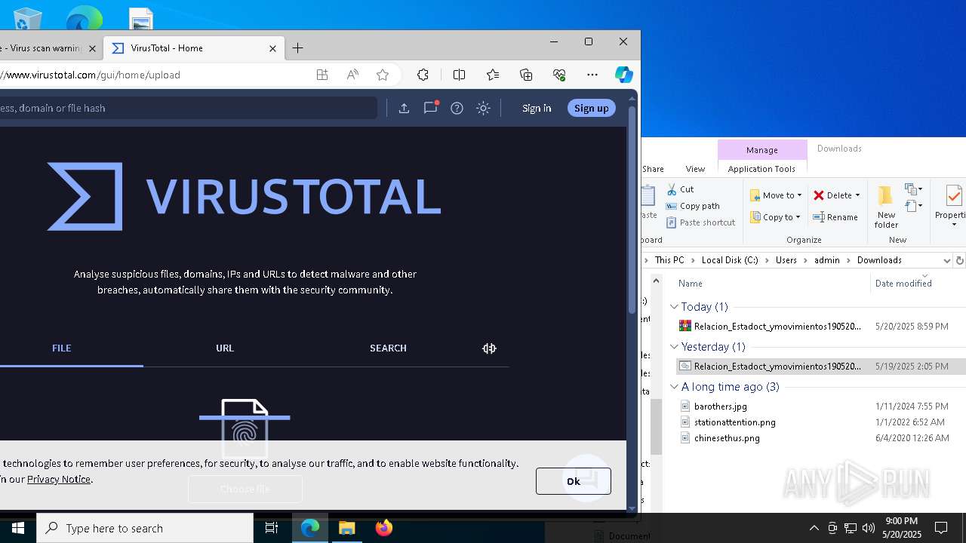966x543 pixels.
Task: Select chinesethus.png file
Action: (727, 438)
